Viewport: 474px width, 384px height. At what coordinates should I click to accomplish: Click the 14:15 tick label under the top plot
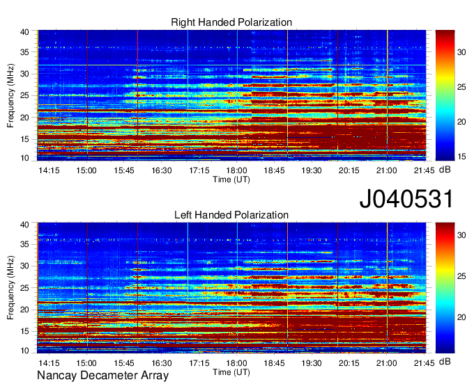point(49,170)
